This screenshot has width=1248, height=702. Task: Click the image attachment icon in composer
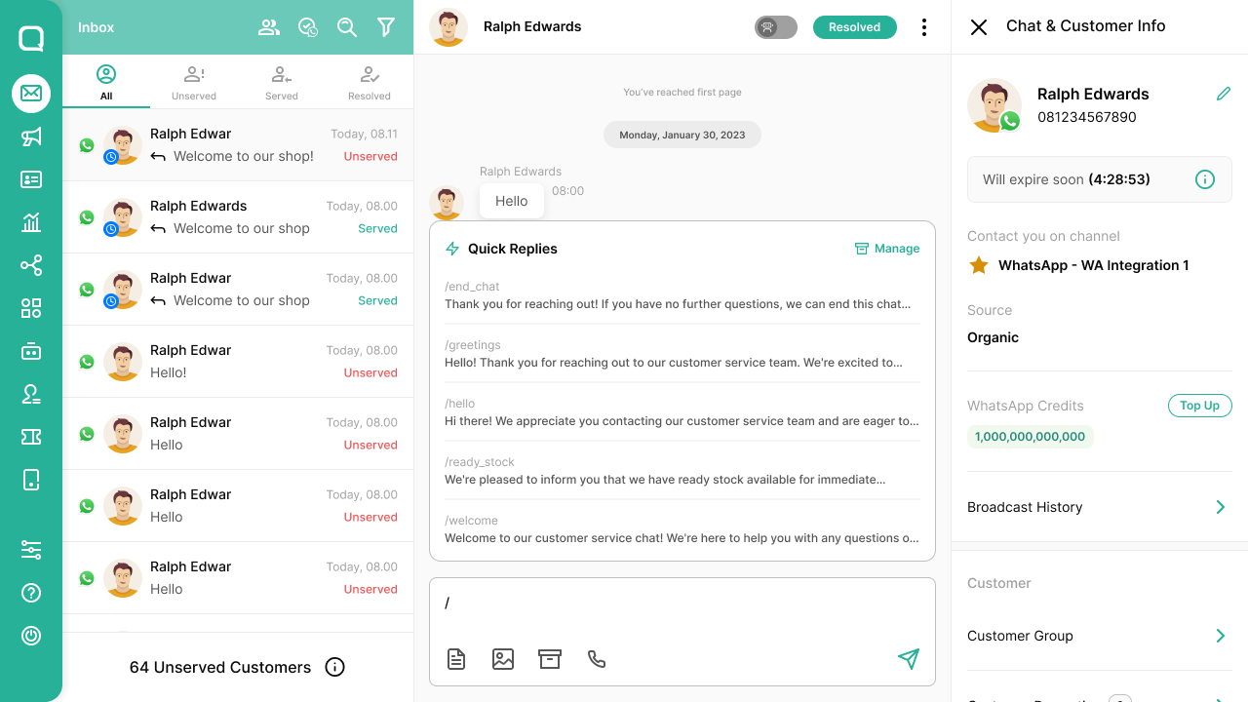pos(503,659)
